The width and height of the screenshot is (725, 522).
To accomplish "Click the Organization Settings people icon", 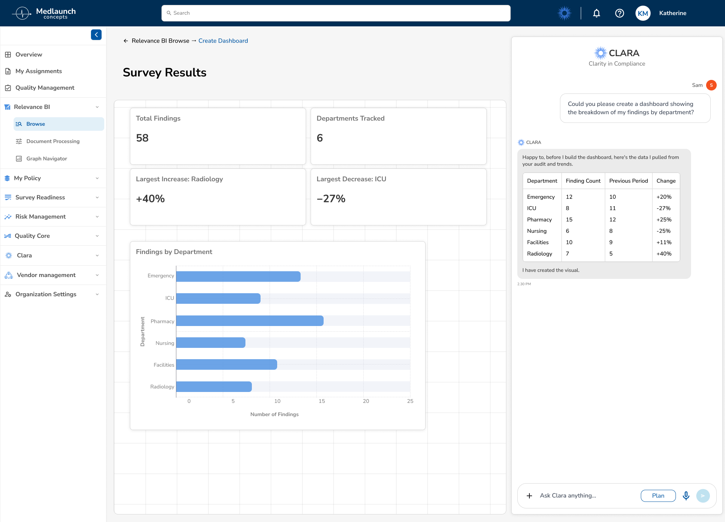I will pyautogui.click(x=8, y=294).
